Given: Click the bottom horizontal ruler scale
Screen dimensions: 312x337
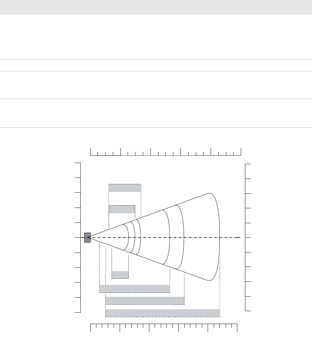Looking at the screenshot, I should (164, 328).
